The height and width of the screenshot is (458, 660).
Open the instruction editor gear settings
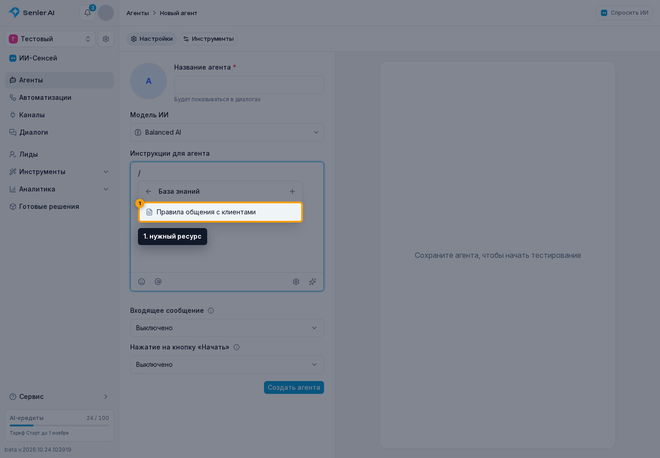pyautogui.click(x=296, y=282)
